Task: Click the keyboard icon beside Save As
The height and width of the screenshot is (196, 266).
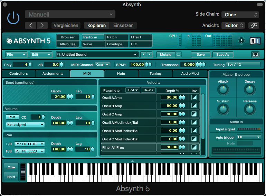Action: [255, 55]
